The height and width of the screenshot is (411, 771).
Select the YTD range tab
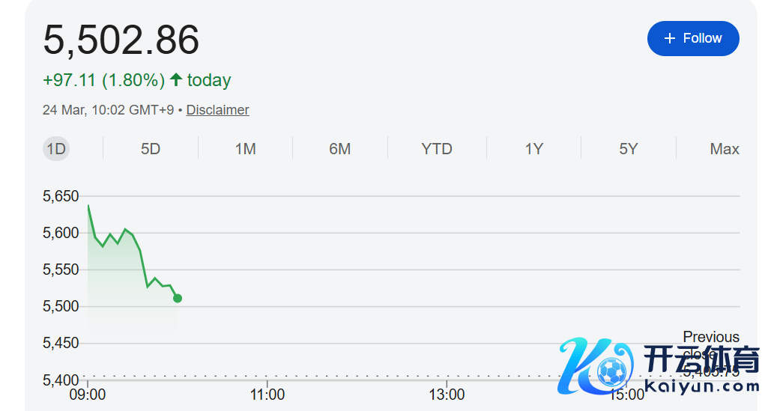[437, 149]
